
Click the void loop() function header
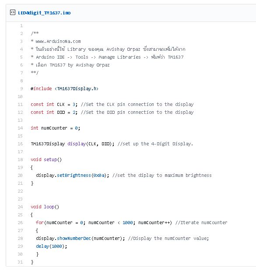click(45, 207)
